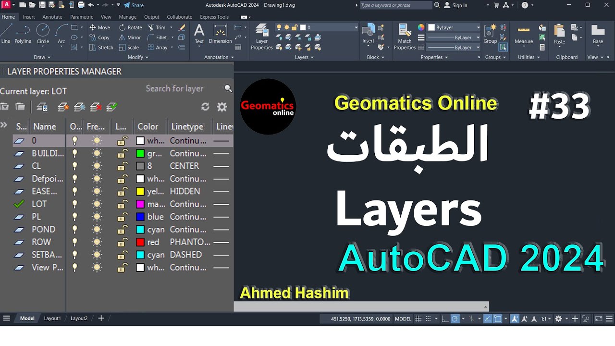Viewport: 615px width, 346px height.
Task: Toggle freeze sun for POND layer
Action: click(x=97, y=229)
